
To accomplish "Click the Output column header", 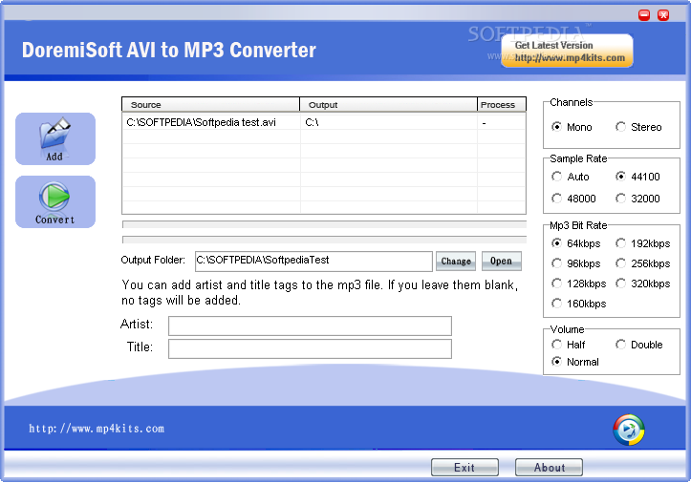I will (x=388, y=105).
